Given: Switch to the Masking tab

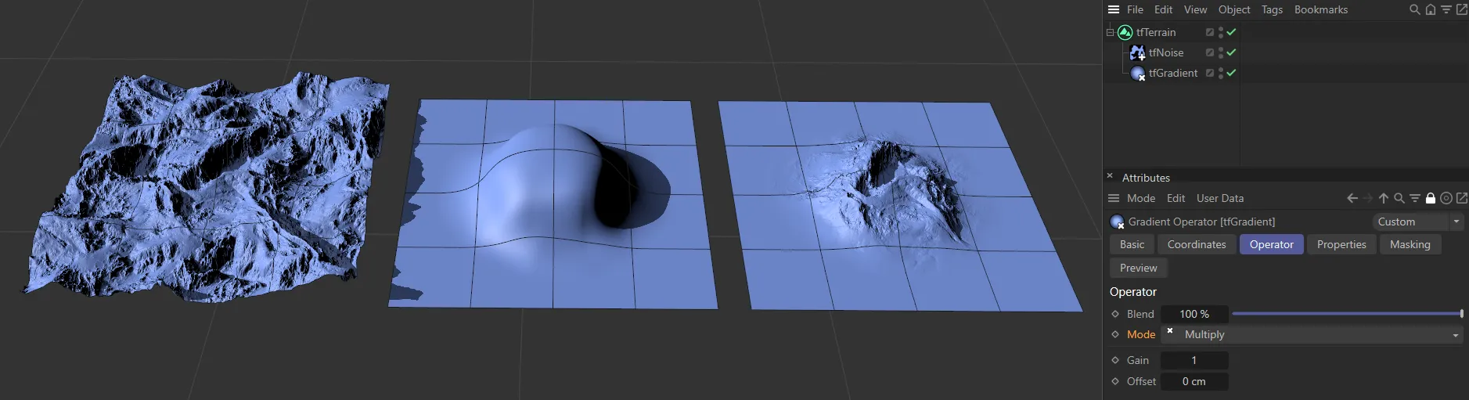Looking at the screenshot, I should (1410, 244).
